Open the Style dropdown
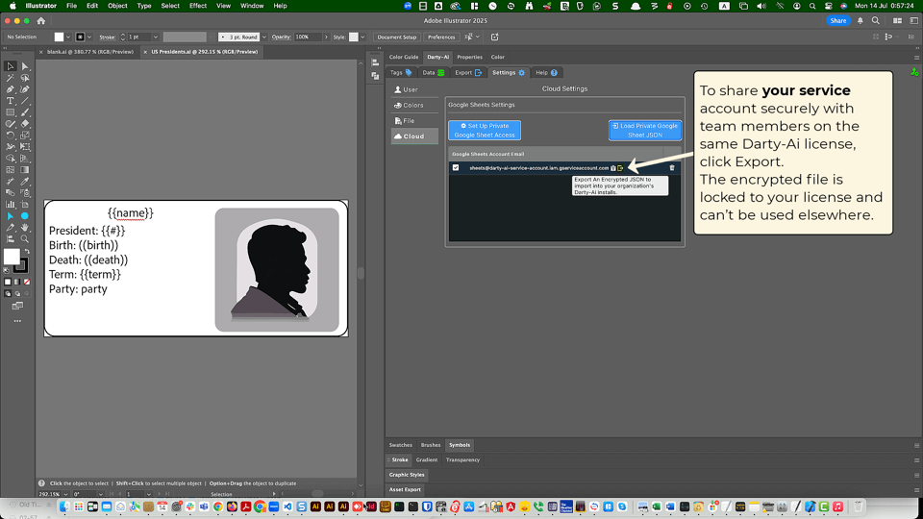The height and width of the screenshot is (519, 923). [362, 37]
